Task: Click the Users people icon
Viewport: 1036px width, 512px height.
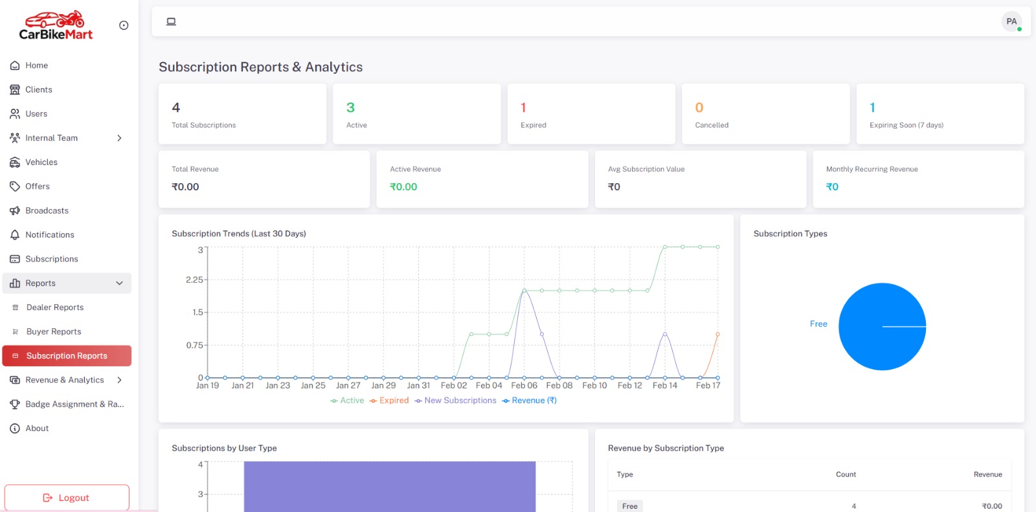Action: click(x=15, y=114)
